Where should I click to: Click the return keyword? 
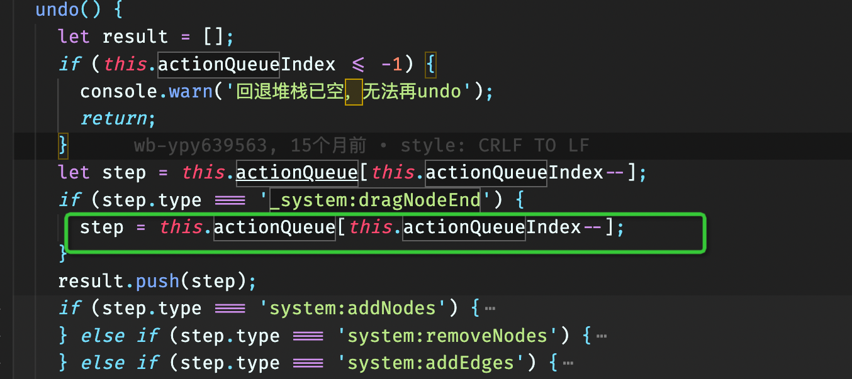tap(113, 118)
